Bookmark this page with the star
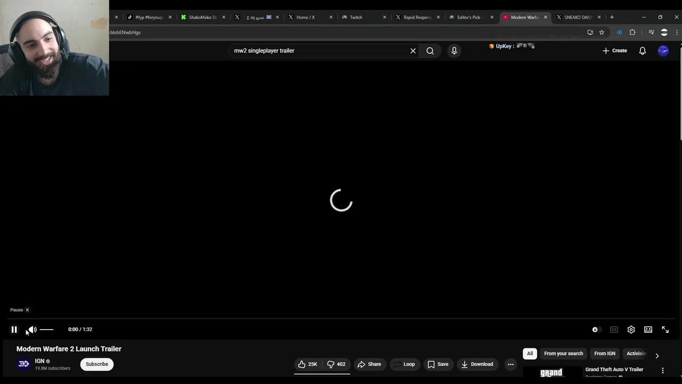Screen dimensions: 682x384 [x=602, y=33]
